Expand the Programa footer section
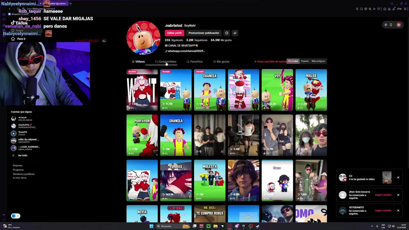The height and width of the screenshot is (230, 409). pyautogui.click(x=18, y=170)
